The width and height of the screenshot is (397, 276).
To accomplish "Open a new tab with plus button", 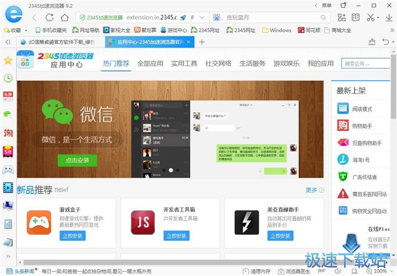I will pos(202,42).
